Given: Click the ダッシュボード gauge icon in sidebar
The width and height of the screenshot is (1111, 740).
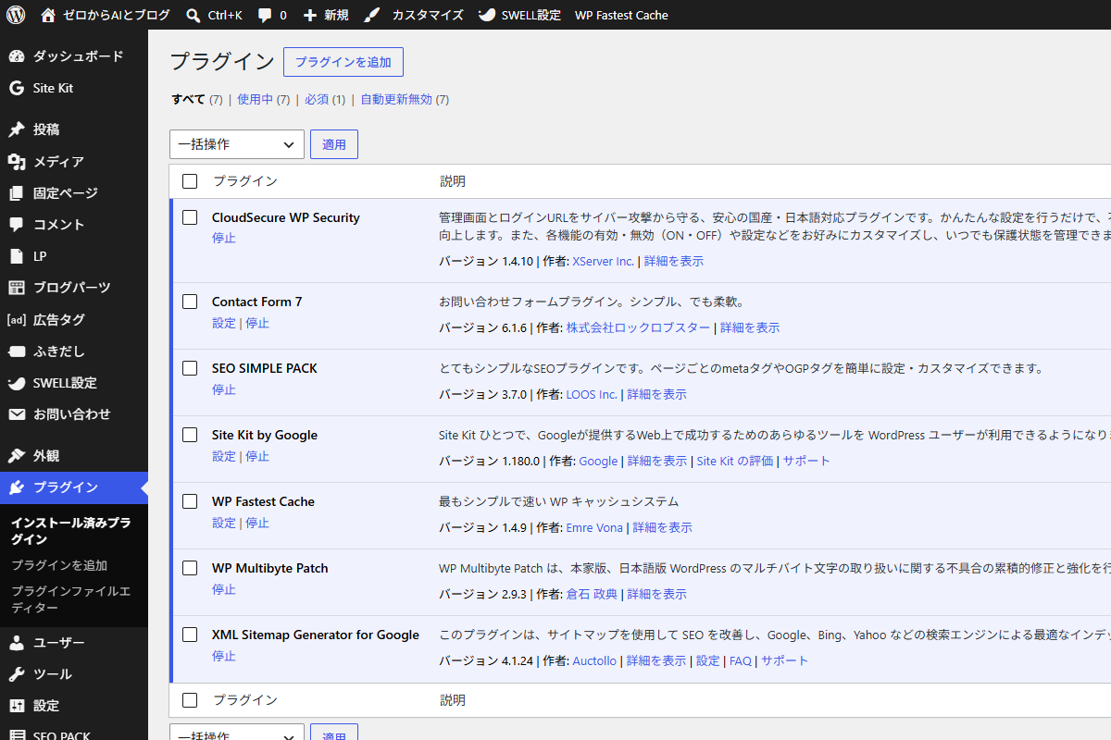Looking at the screenshot, I should [x=17, y=56].
